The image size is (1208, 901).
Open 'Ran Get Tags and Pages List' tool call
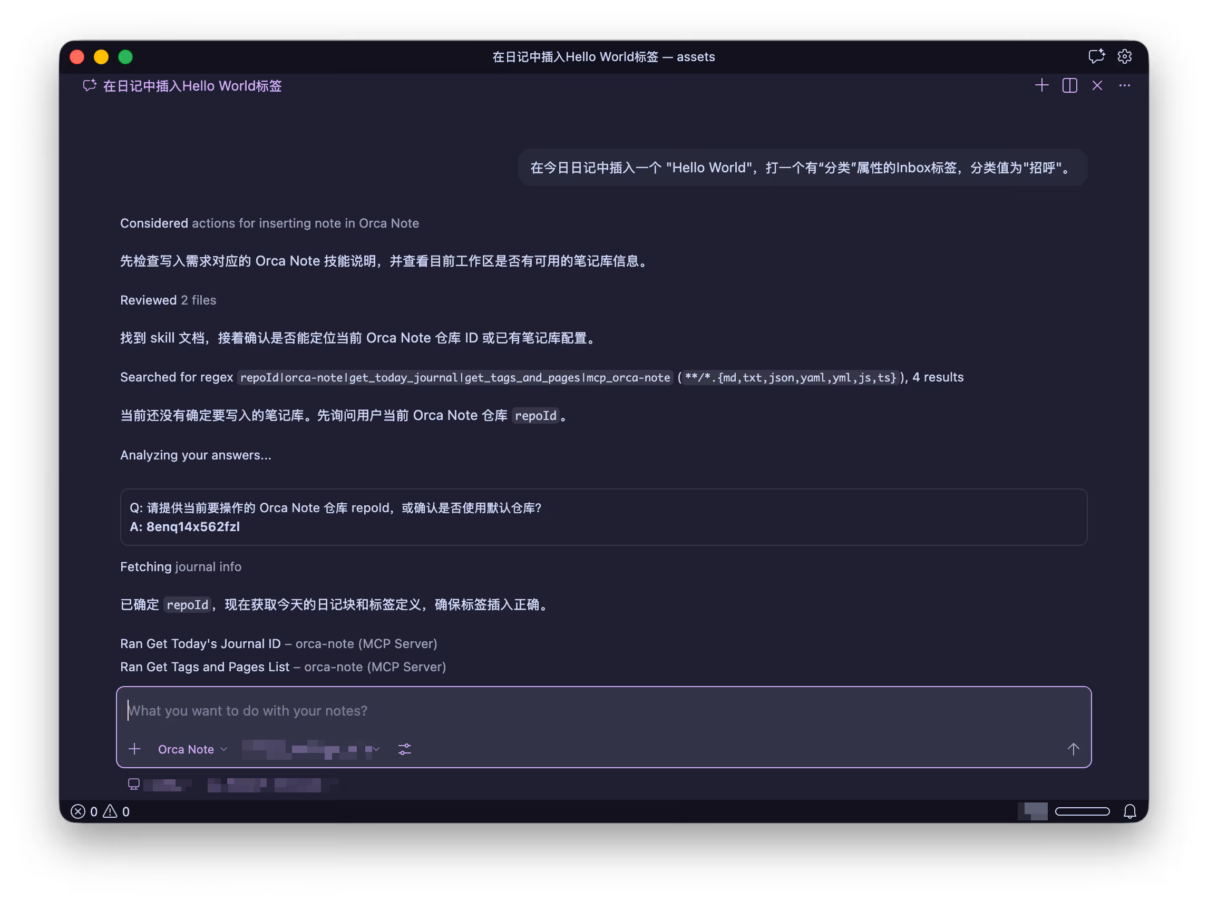(x=282, y=667)
